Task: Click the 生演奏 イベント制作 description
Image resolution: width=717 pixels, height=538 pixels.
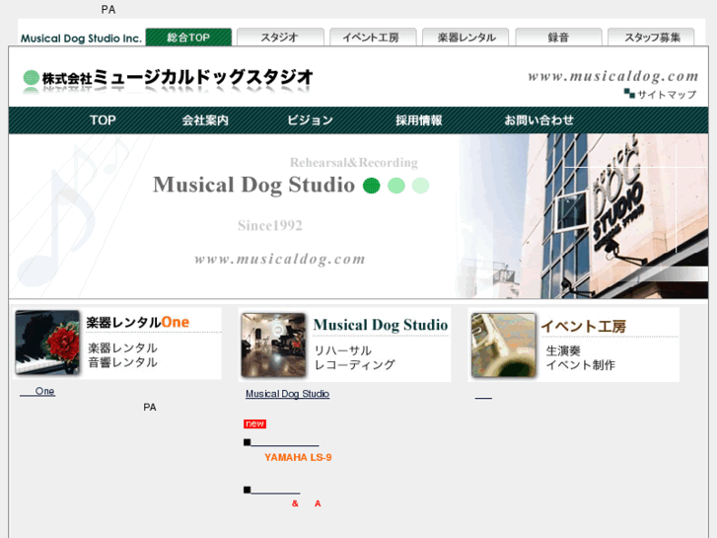Action: point(580,358)
